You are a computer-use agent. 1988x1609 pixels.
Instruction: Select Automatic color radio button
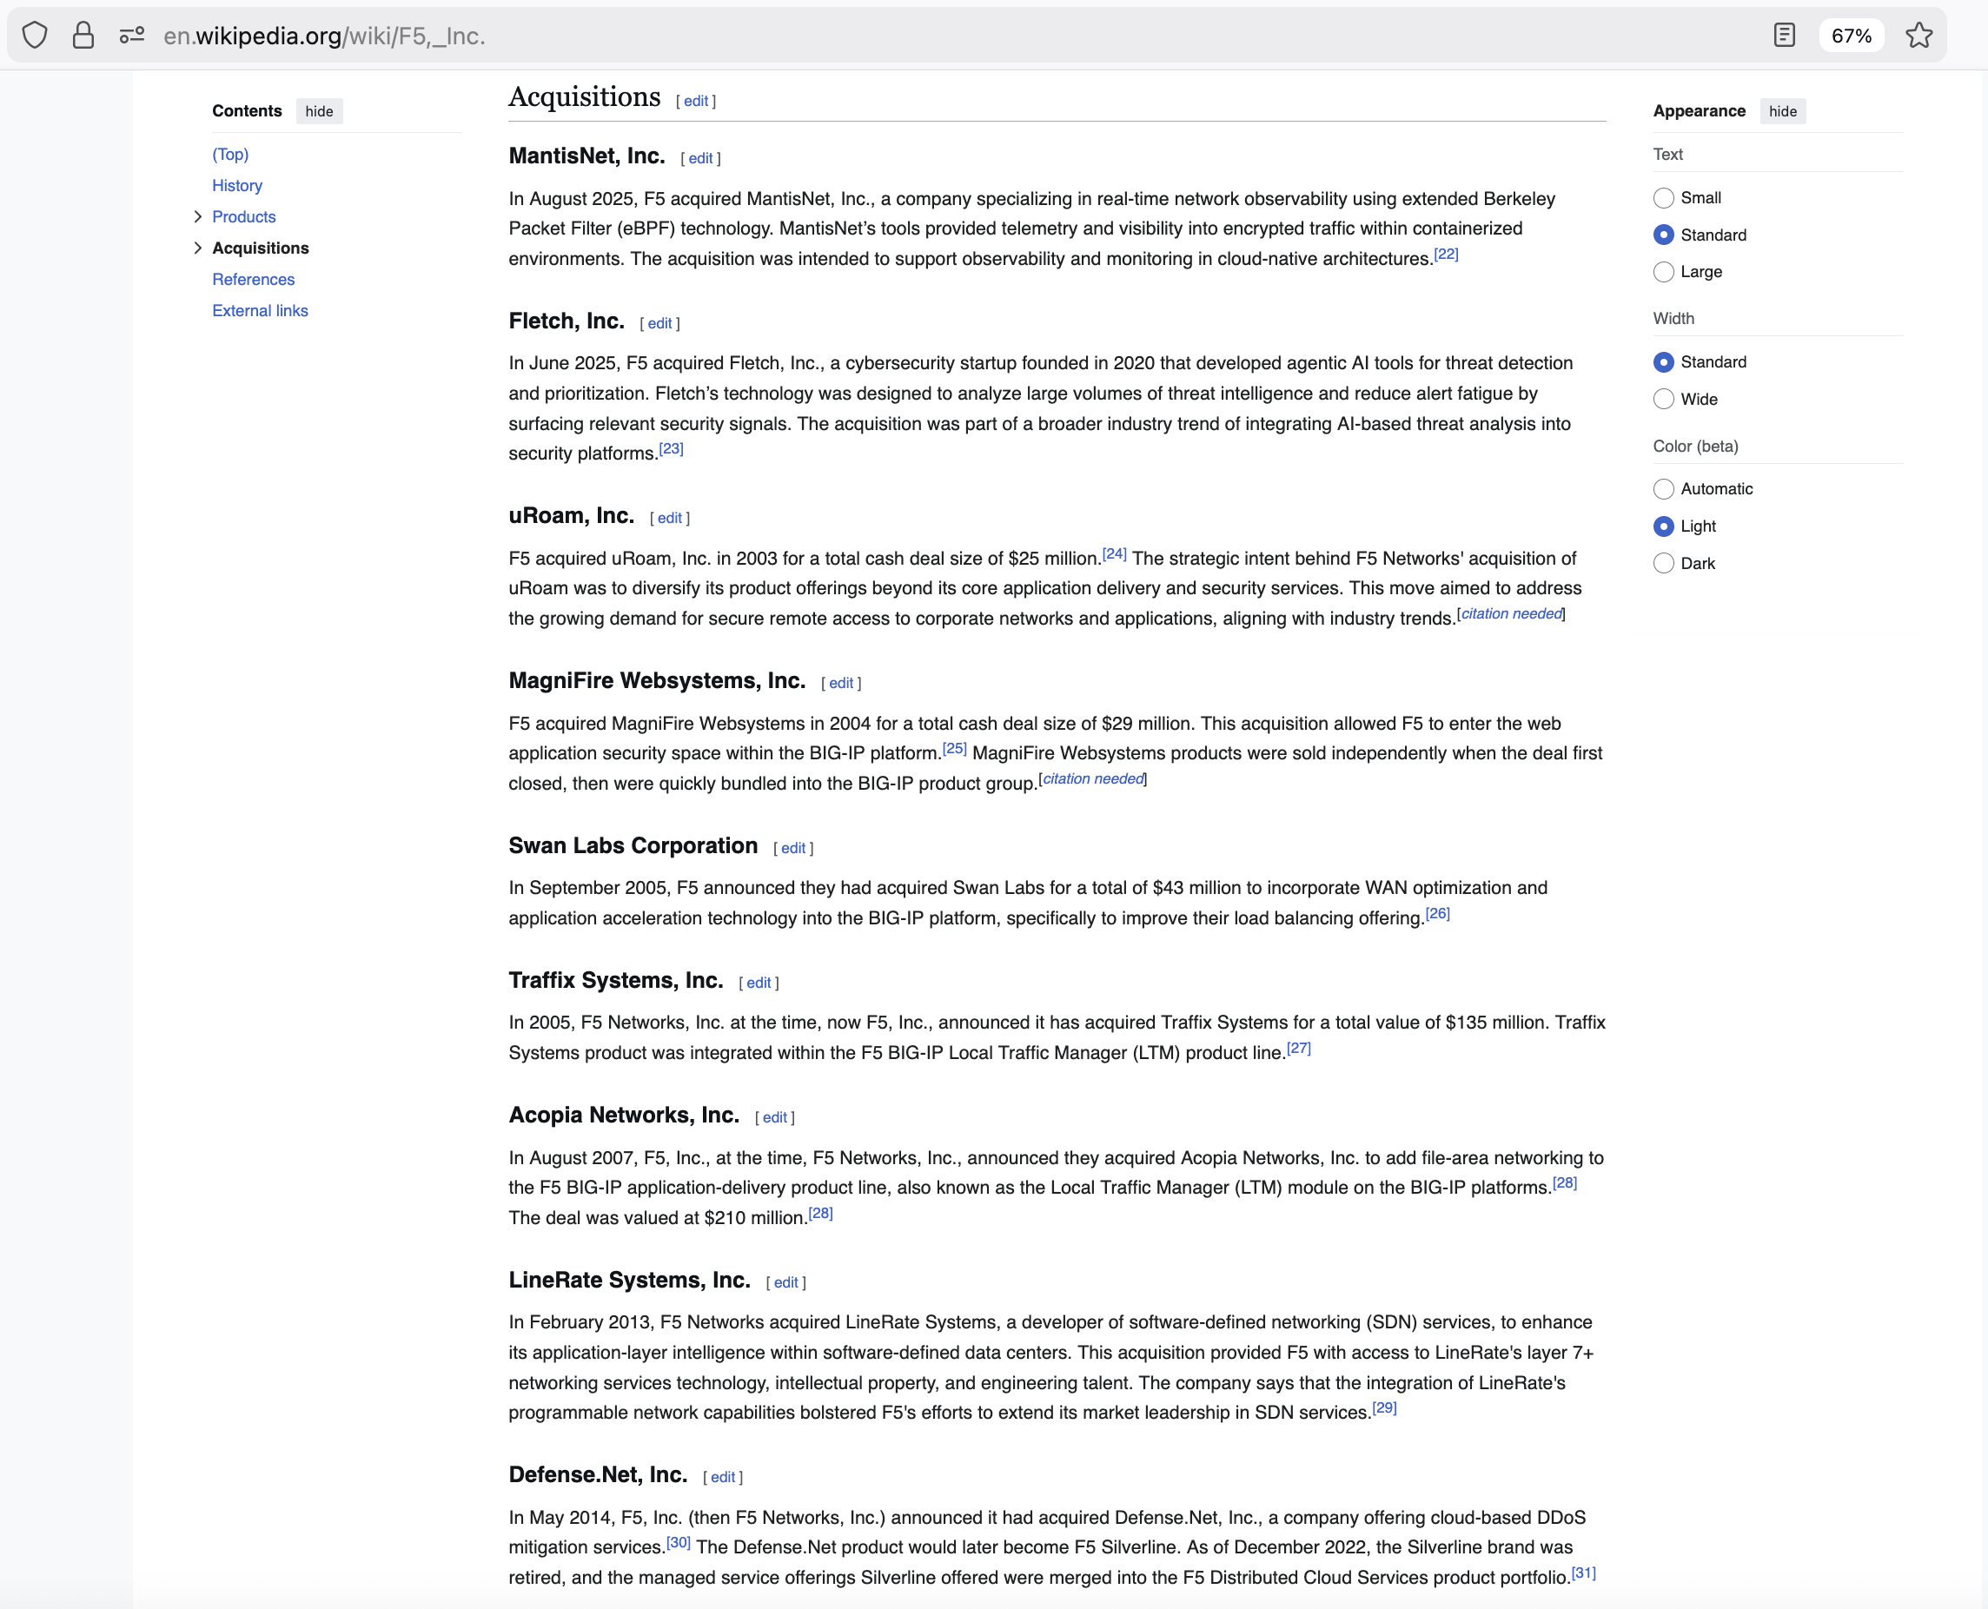coord(1664,488)
